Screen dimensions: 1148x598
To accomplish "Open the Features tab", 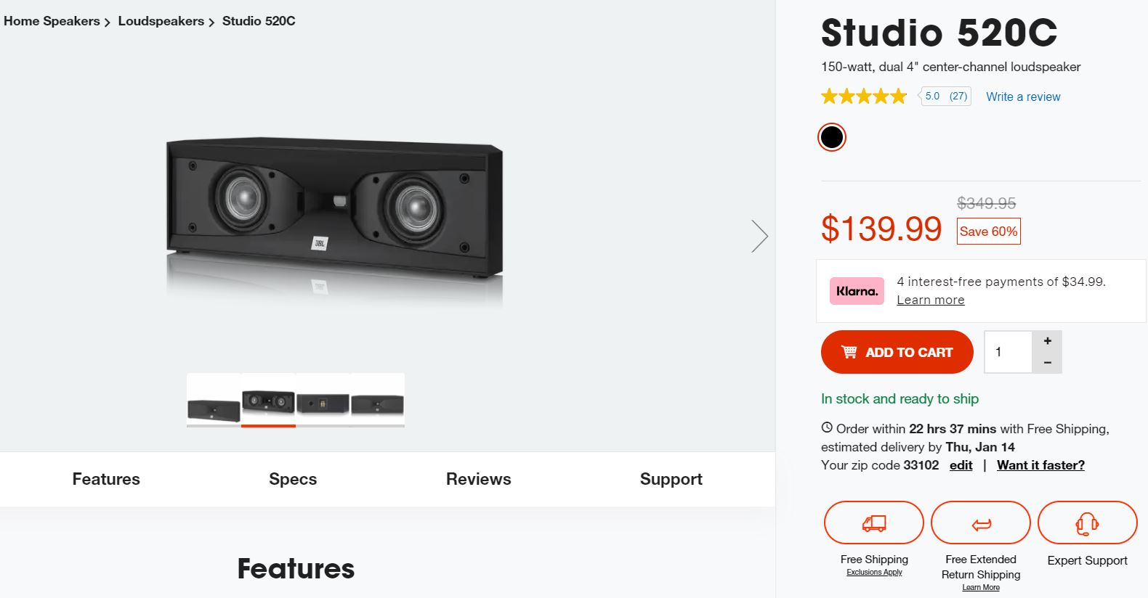I will [106, 479].
